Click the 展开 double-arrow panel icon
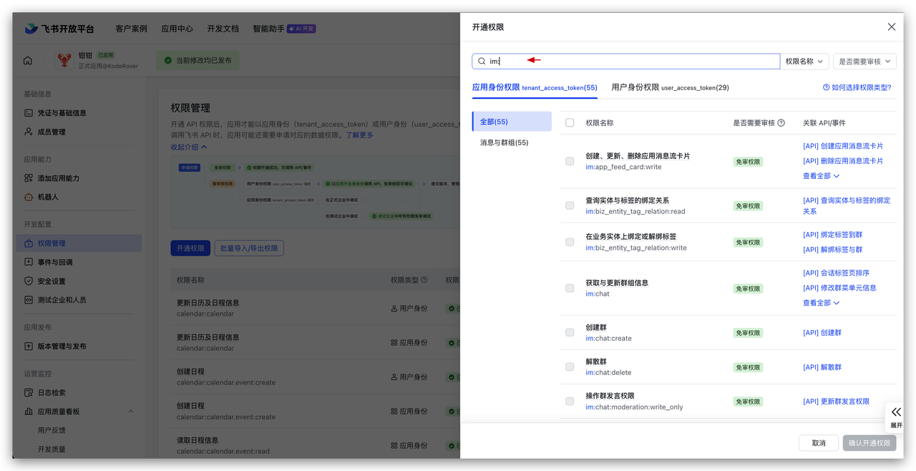The width and height of the screenshot is (916, 471). pos(896,412)
